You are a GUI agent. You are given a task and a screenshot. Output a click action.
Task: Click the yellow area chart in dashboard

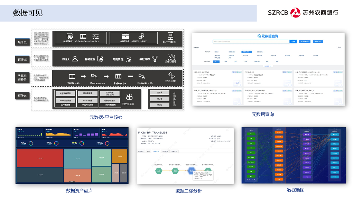tap(58, 133)
